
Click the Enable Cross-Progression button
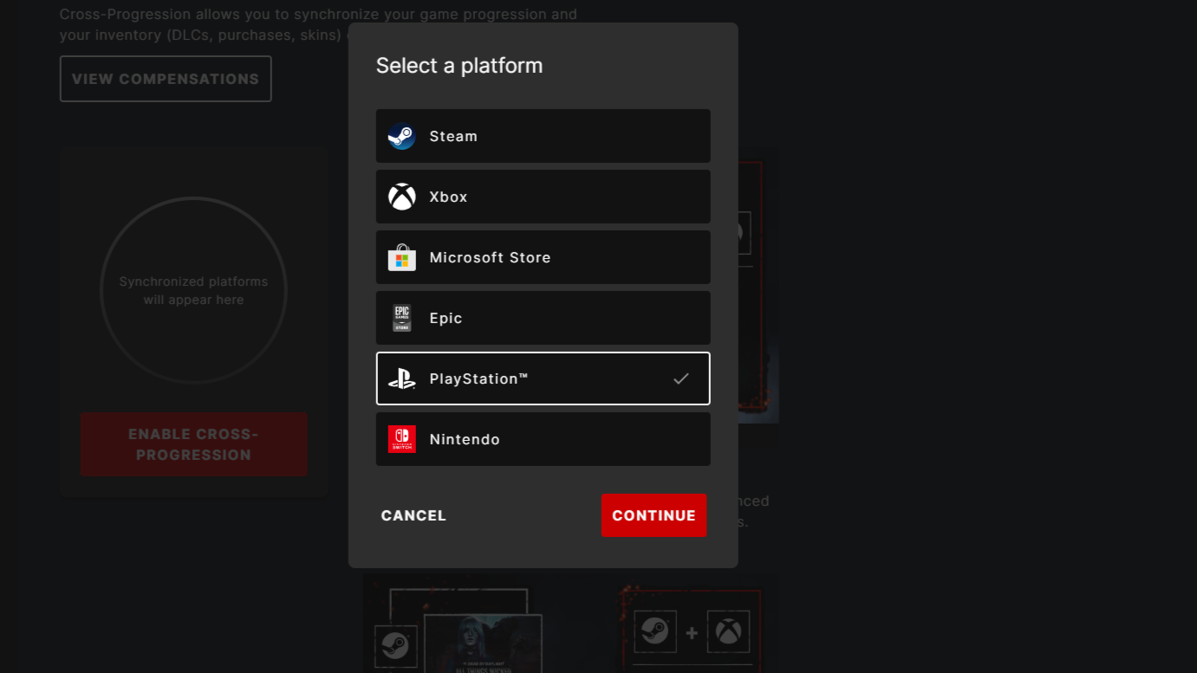click(193, 444)
